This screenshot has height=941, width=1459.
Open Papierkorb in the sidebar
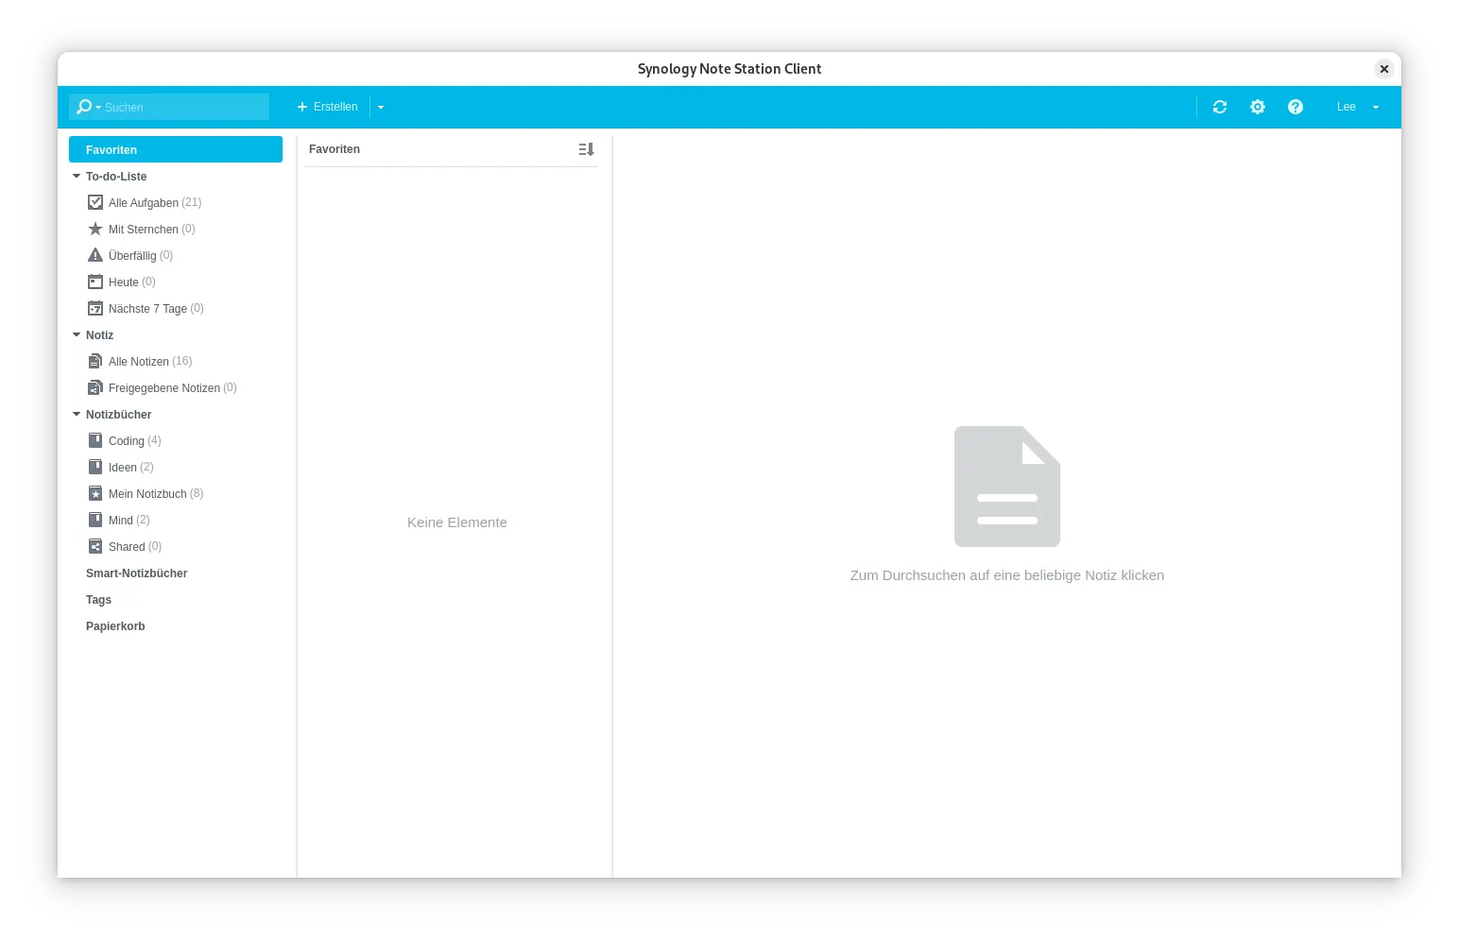tap(115, 626)
